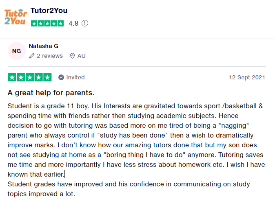Open review titled "A great help for parents."

pyautogui.click(x=51, y=93)
